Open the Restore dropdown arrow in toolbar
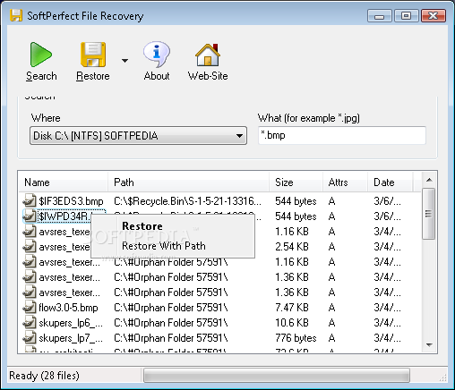Screen dimensions: 455x390 (124, 61)
